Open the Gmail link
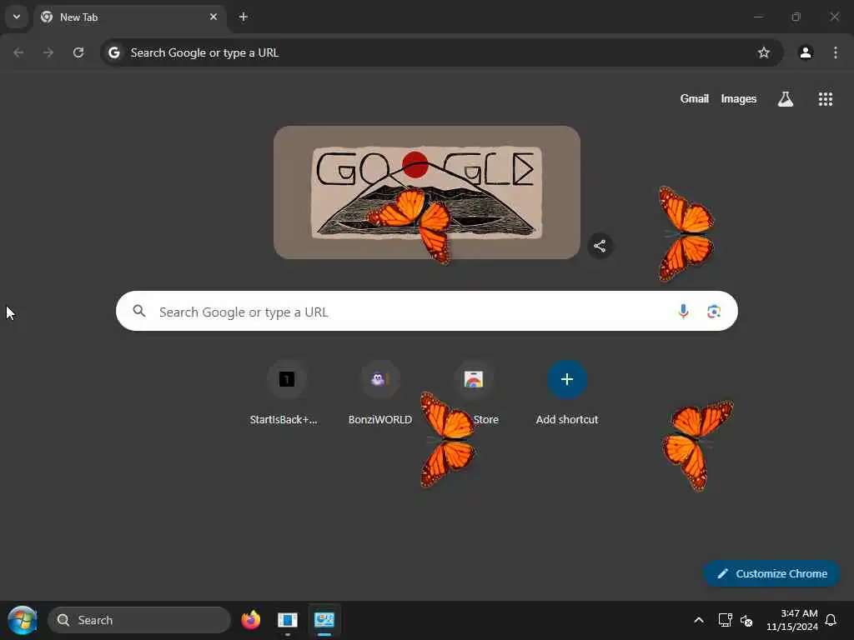This screenshot has width=854, height=640. tap(695, 98)
